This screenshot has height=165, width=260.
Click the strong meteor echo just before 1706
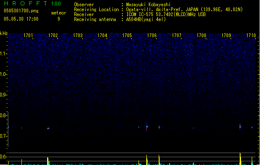(x=147, y=127)
